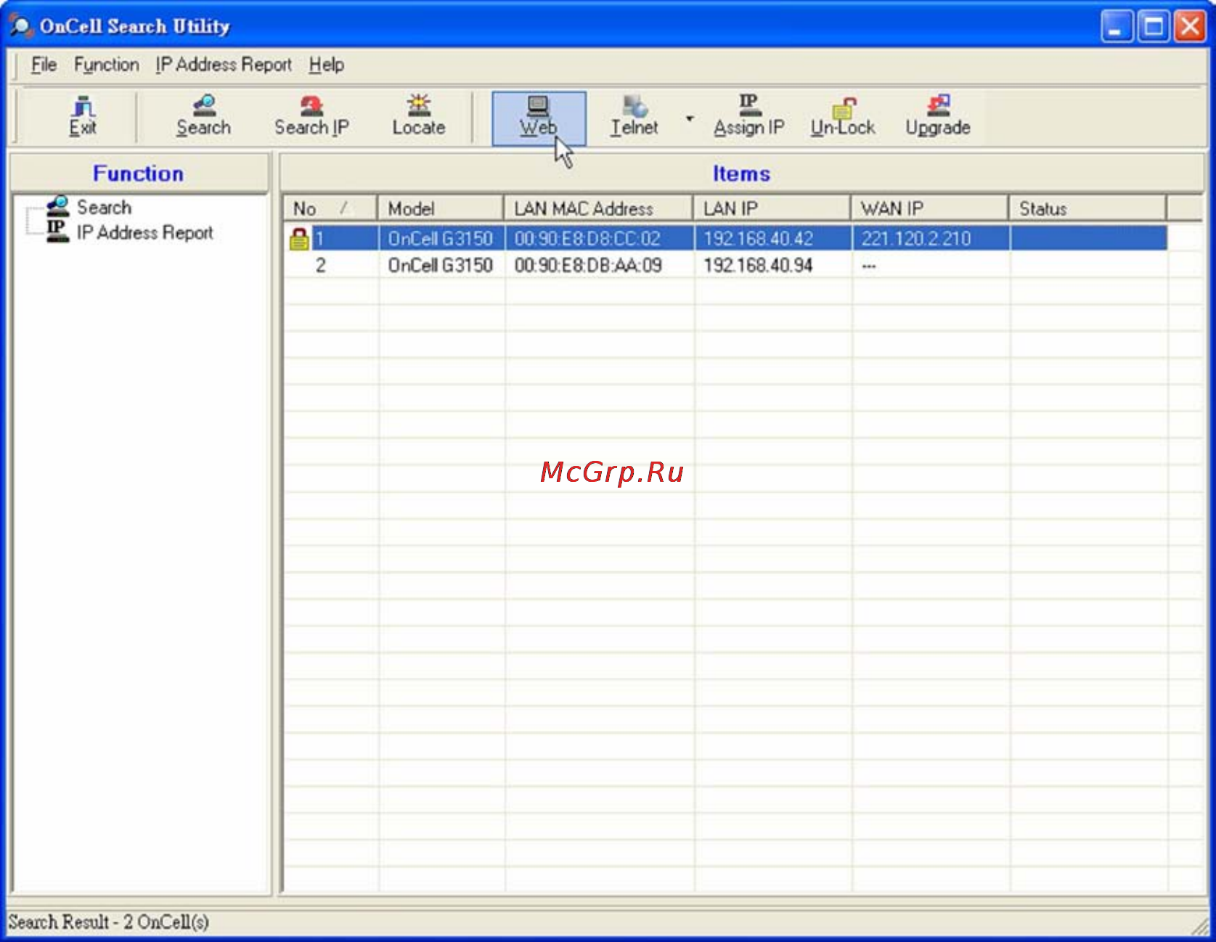Click the lock icon on row 1

(299, 239)
